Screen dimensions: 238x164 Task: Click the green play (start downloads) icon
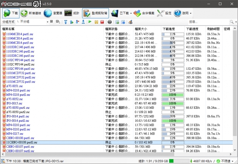(90, 22)
